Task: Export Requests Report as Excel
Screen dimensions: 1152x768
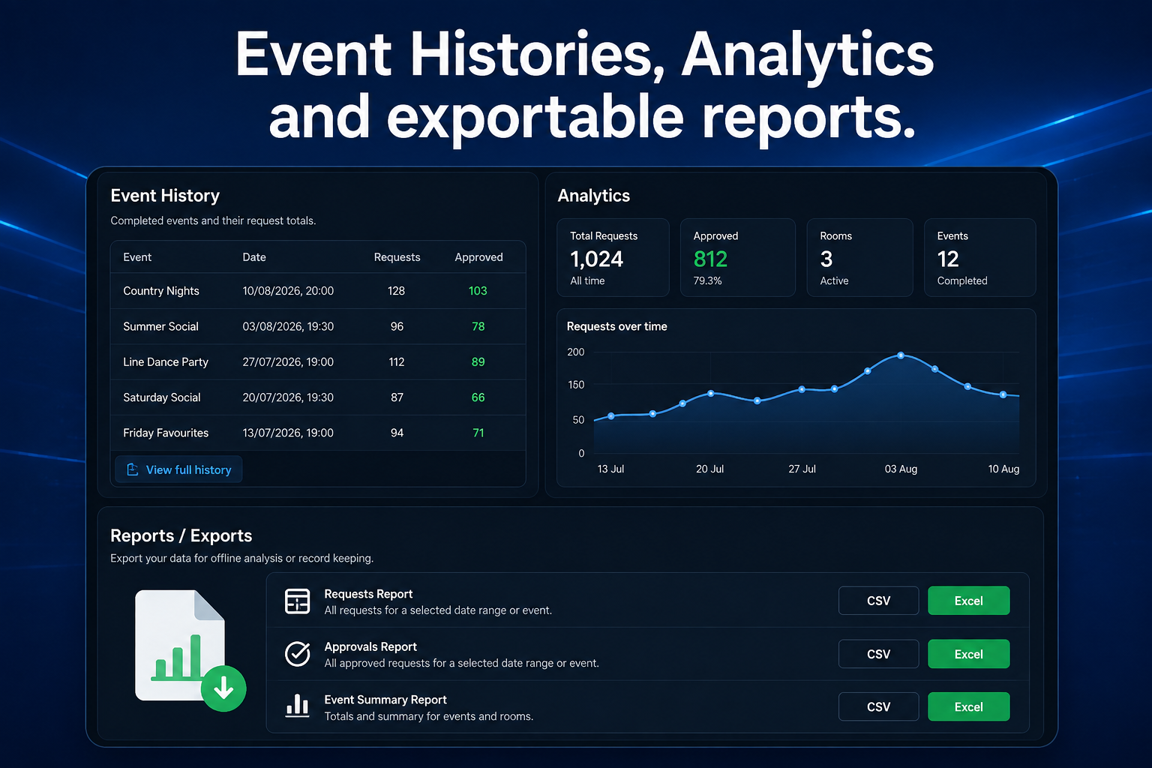Action: point(968,601)
